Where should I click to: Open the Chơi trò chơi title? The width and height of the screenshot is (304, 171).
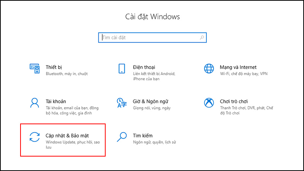[234, 101]
